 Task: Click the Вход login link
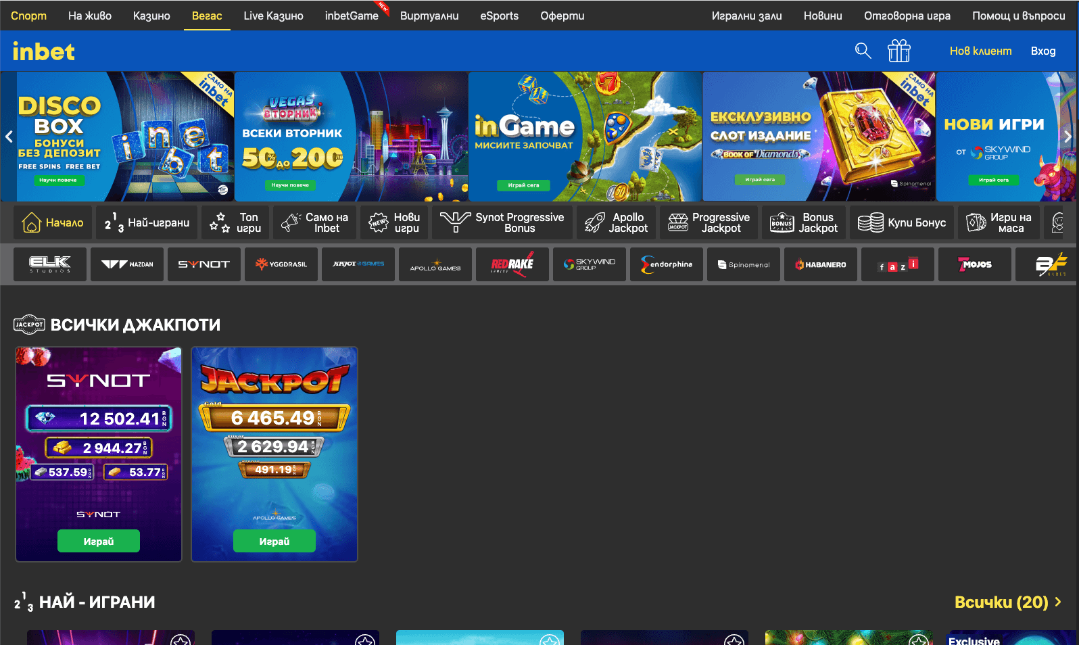pos(1042,51)
